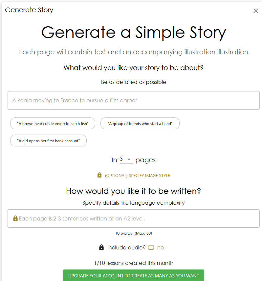Open the page count dropdown arrow
This screenshot has width=262, height=281.
129,160
